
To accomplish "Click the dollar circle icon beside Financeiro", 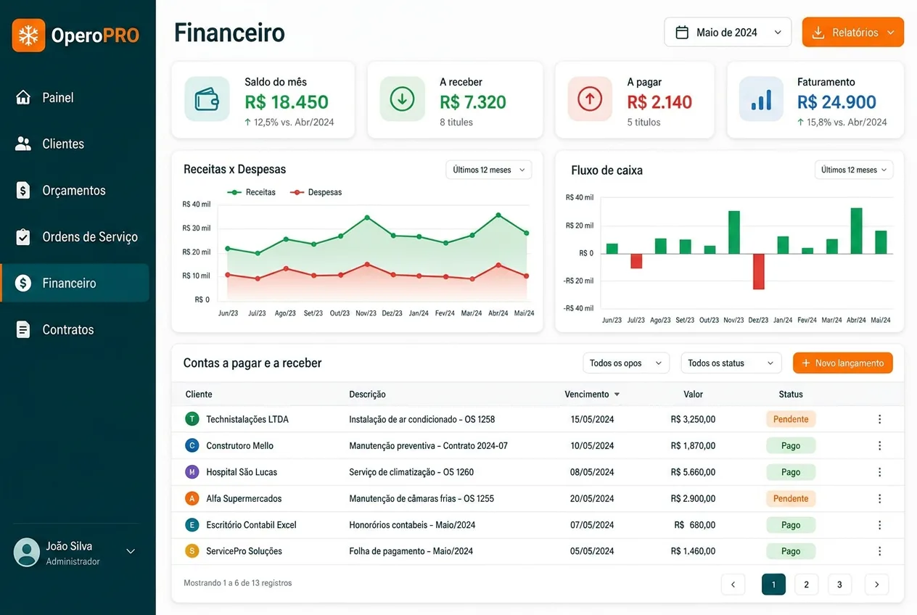I will click(x=23, y=283).
